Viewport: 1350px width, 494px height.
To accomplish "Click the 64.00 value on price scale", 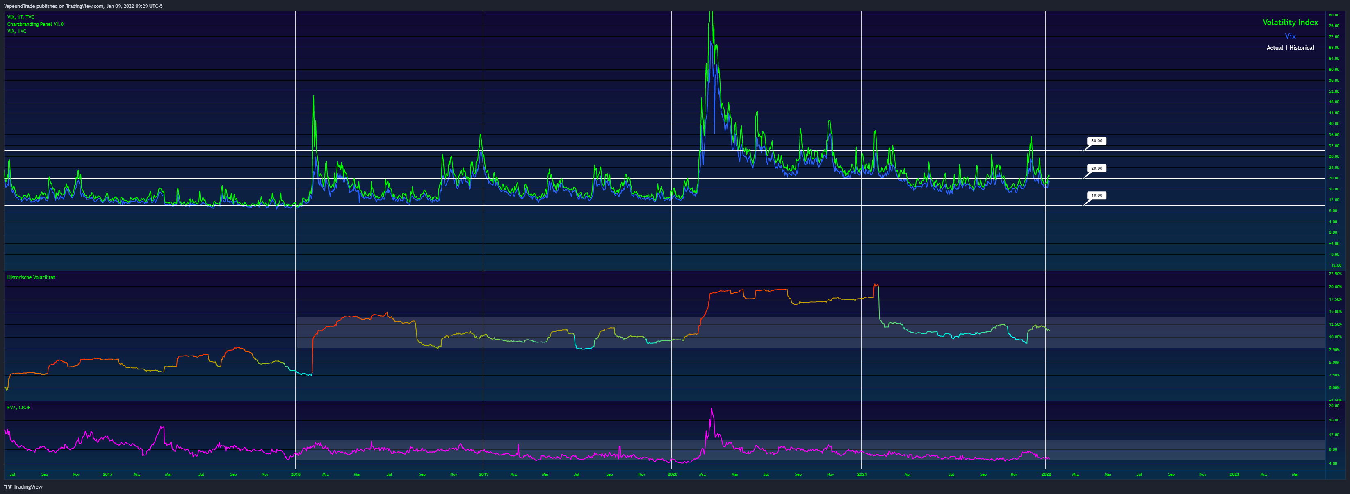I will pyautogui.click(x=1334, y=59).
